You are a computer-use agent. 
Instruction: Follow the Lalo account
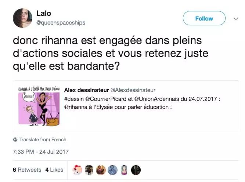point(204,18)
